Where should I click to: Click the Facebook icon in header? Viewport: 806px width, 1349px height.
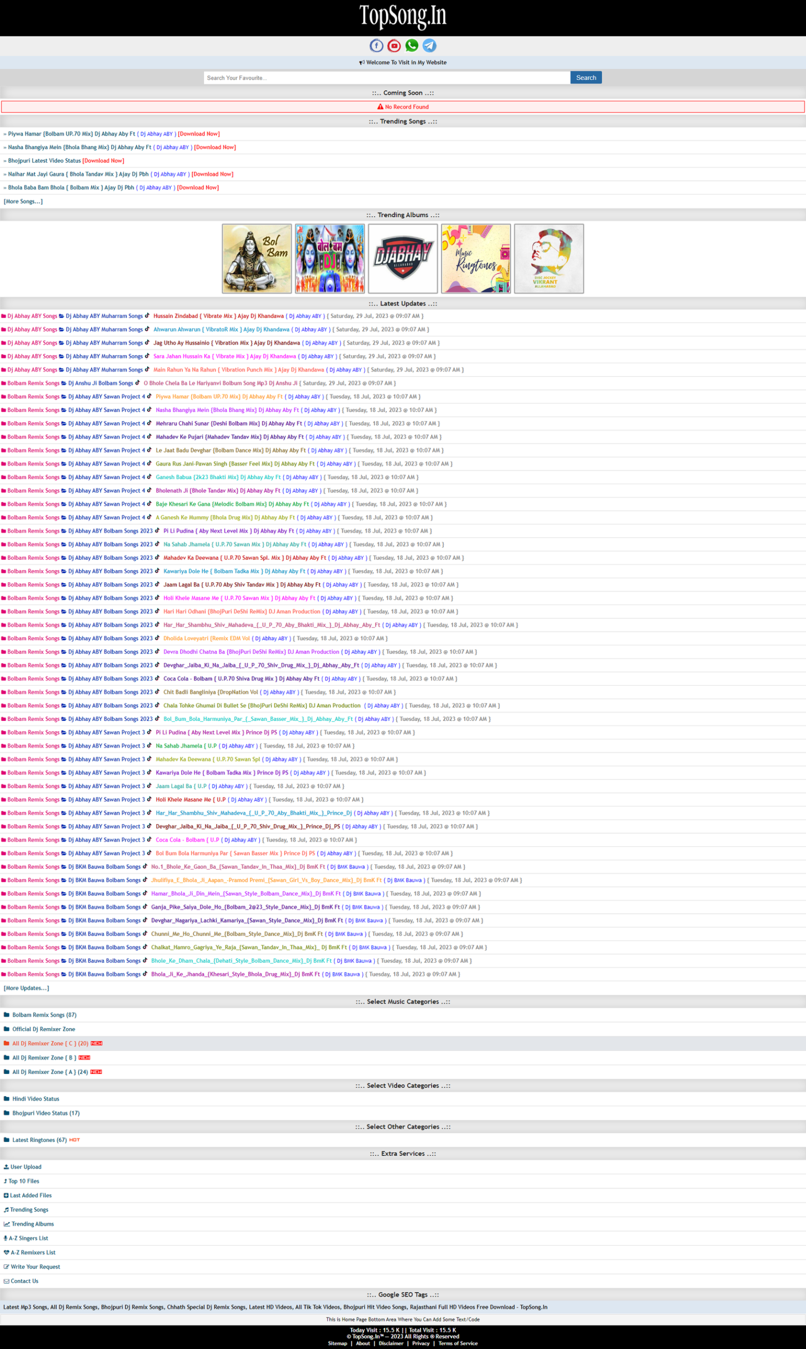coord(376,46)
